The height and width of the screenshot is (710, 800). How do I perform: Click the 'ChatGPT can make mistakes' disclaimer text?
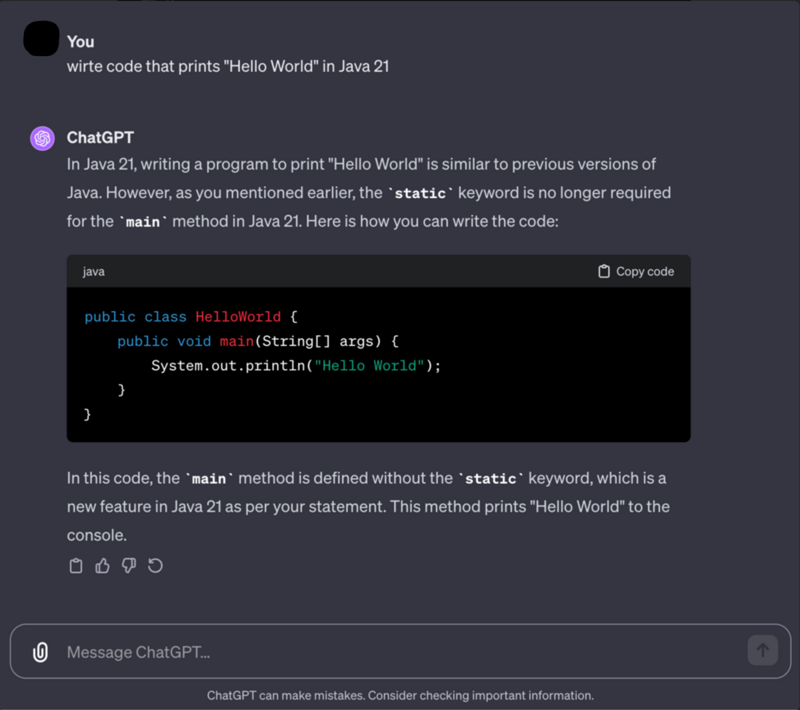point(400,695)
